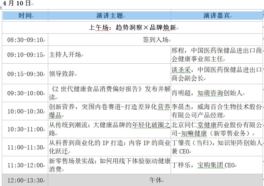Click the '11:30-12:00' time cell
The width and height of the screenshot is (264, 186).
point(25,165)
